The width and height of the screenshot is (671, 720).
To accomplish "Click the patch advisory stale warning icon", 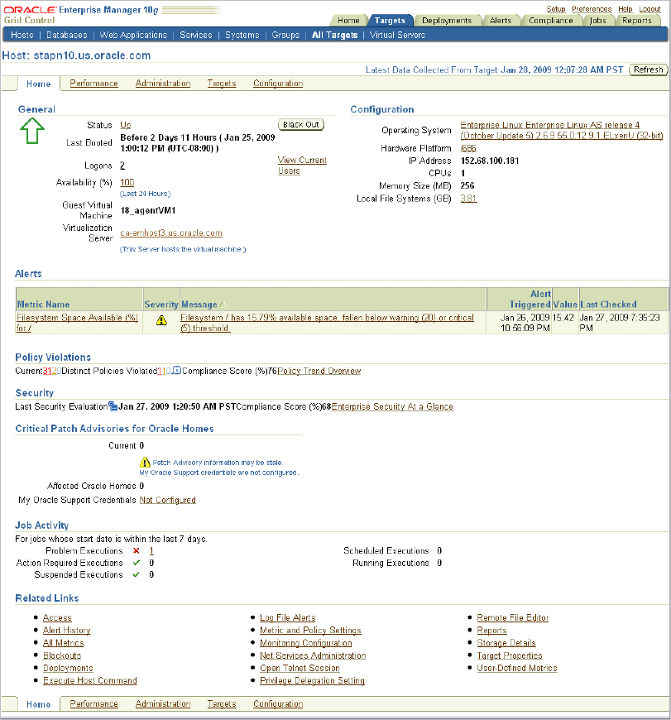I will [145, 462].
